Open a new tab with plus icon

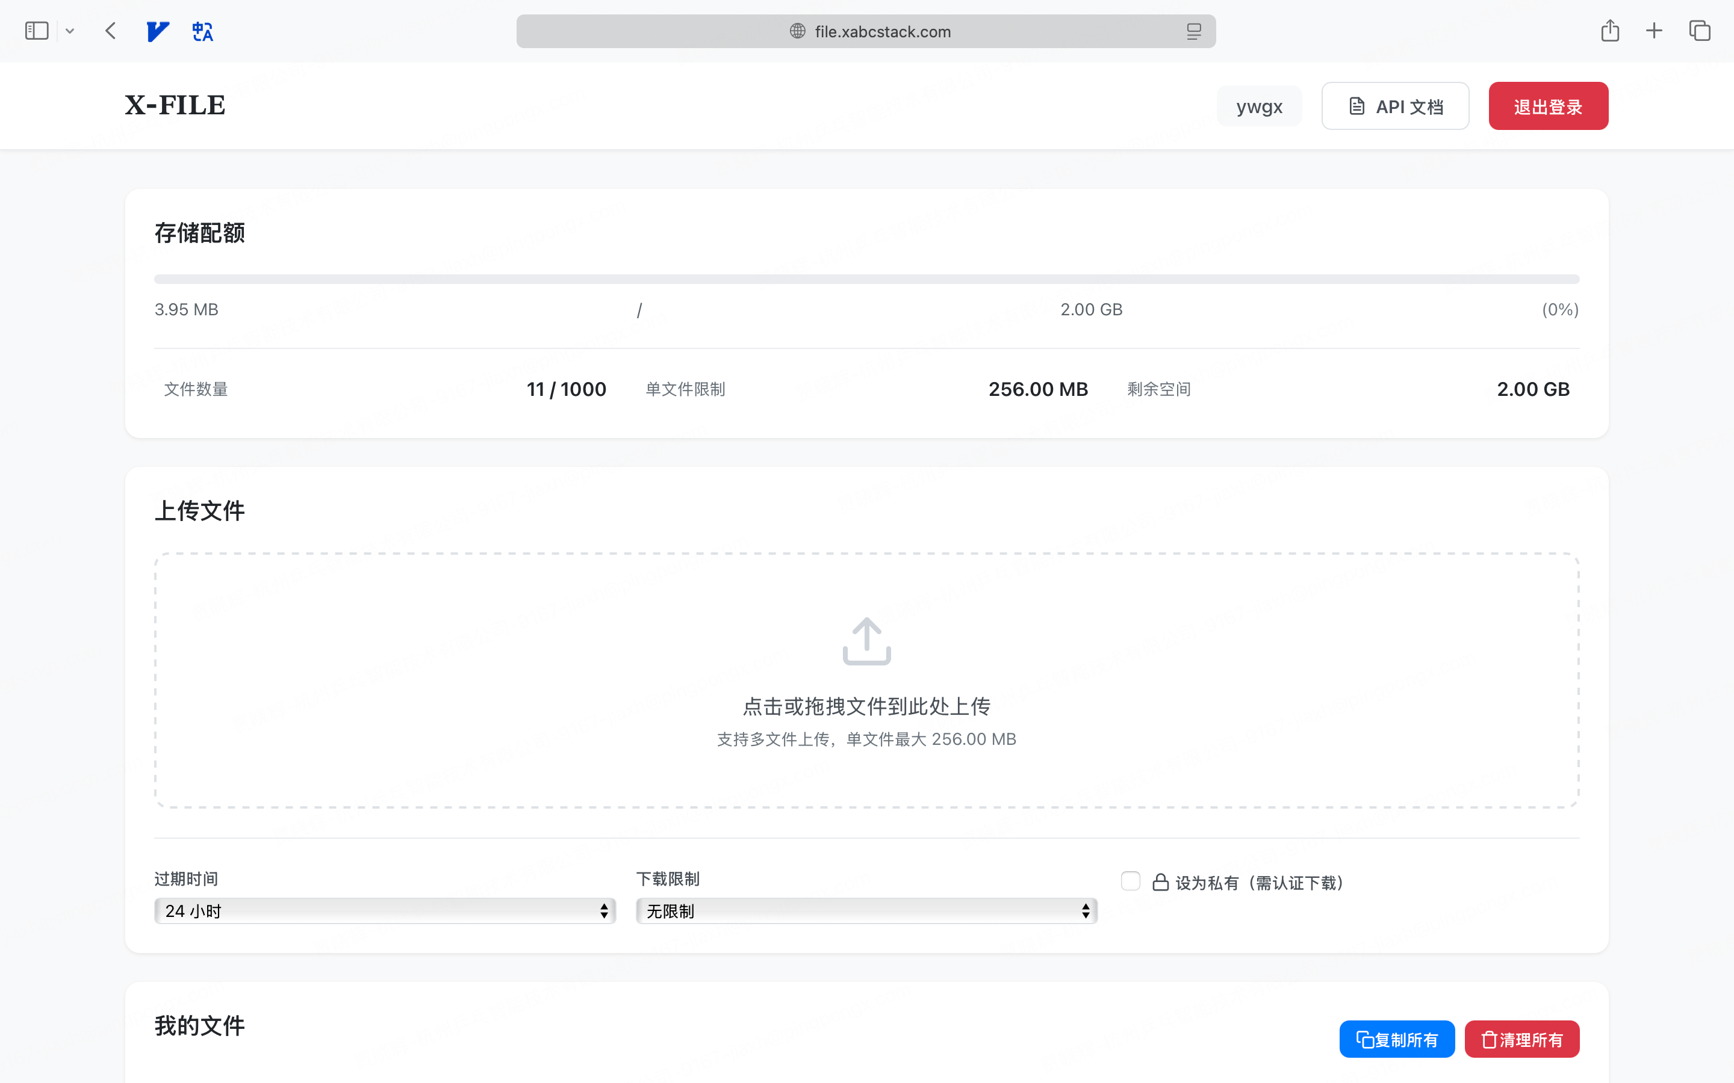(x=1654, y=31)
